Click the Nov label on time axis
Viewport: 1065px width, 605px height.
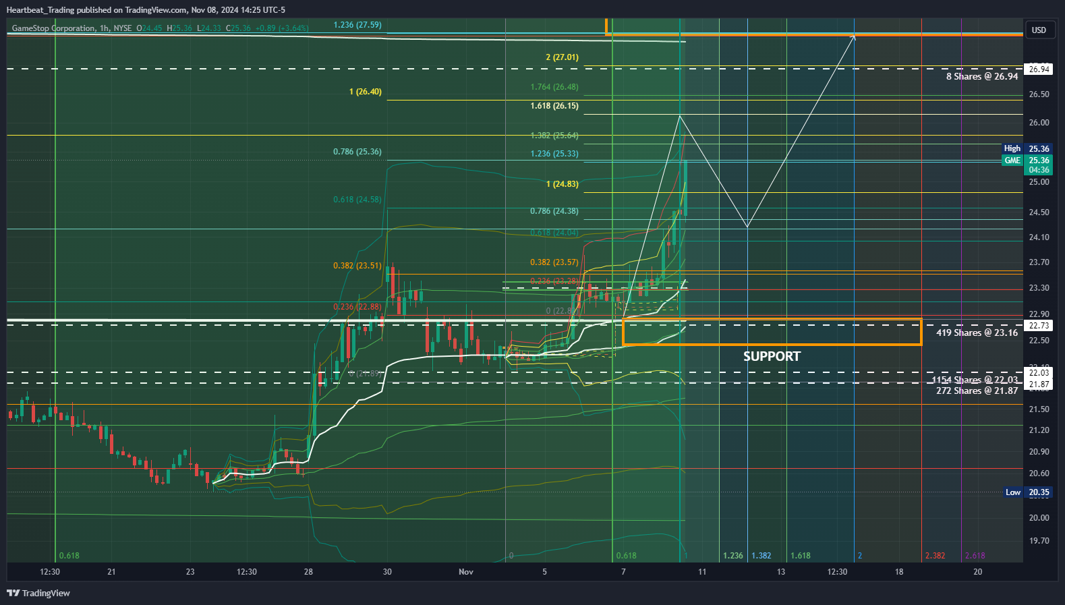pos(466,572)
